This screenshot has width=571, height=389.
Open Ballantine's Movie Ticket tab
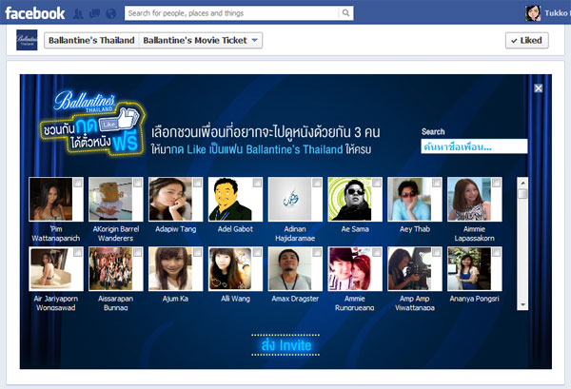195,40
